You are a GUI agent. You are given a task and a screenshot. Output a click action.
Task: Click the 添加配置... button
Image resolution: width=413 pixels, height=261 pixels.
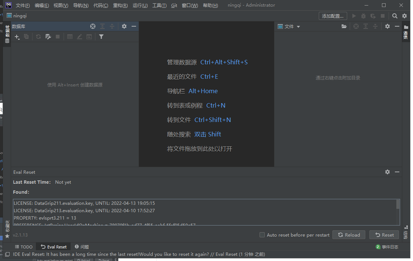[333, 16]
